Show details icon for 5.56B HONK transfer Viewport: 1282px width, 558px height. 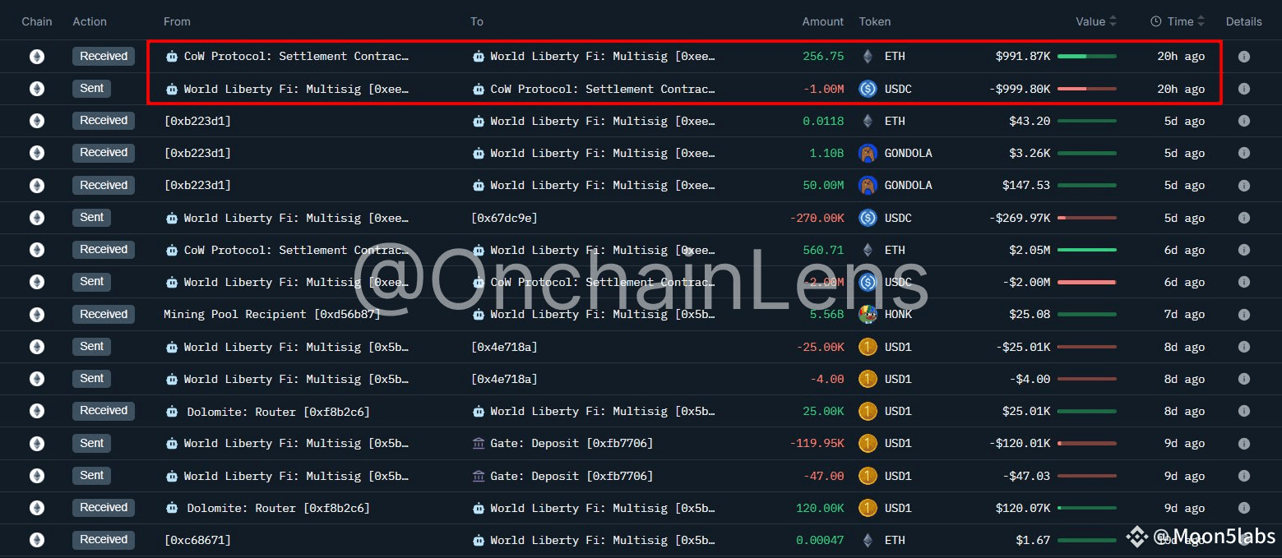click(x=1244, y=315)
